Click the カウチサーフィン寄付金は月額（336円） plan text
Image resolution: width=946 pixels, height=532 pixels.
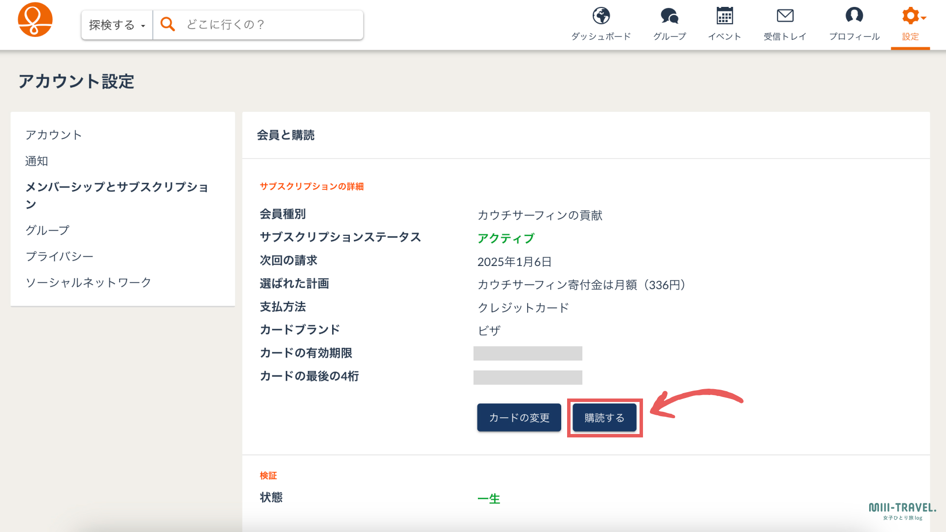click(x=582, y=285)
